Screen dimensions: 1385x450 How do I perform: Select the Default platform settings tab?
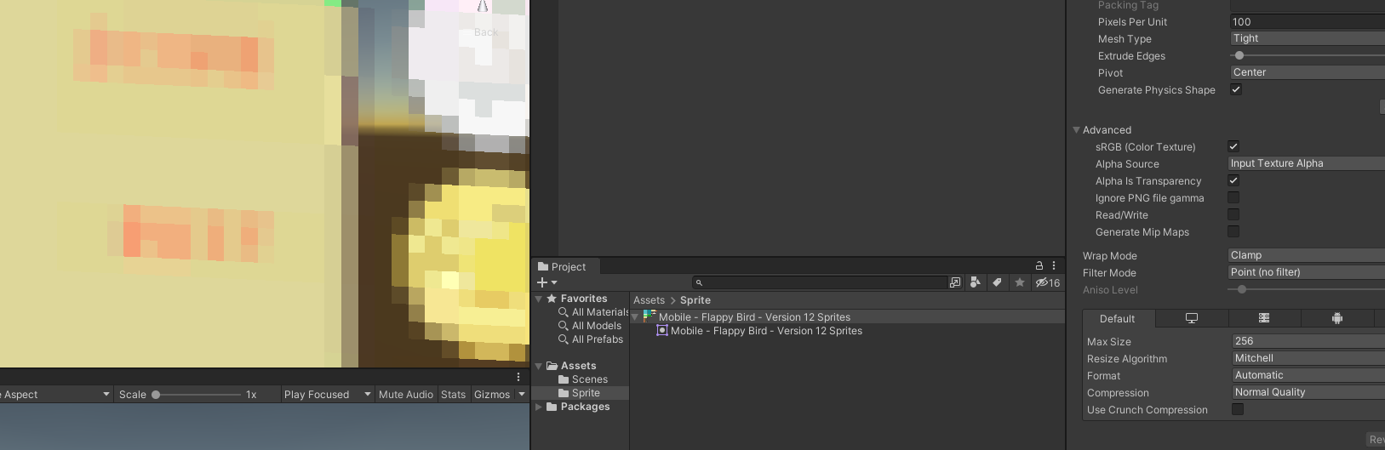click(1117, 319)
